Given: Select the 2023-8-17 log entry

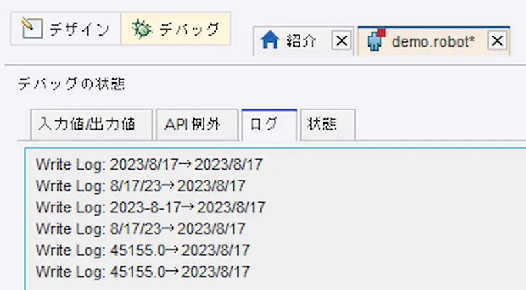Looking at the screenshot, I should tap(151, 207).
